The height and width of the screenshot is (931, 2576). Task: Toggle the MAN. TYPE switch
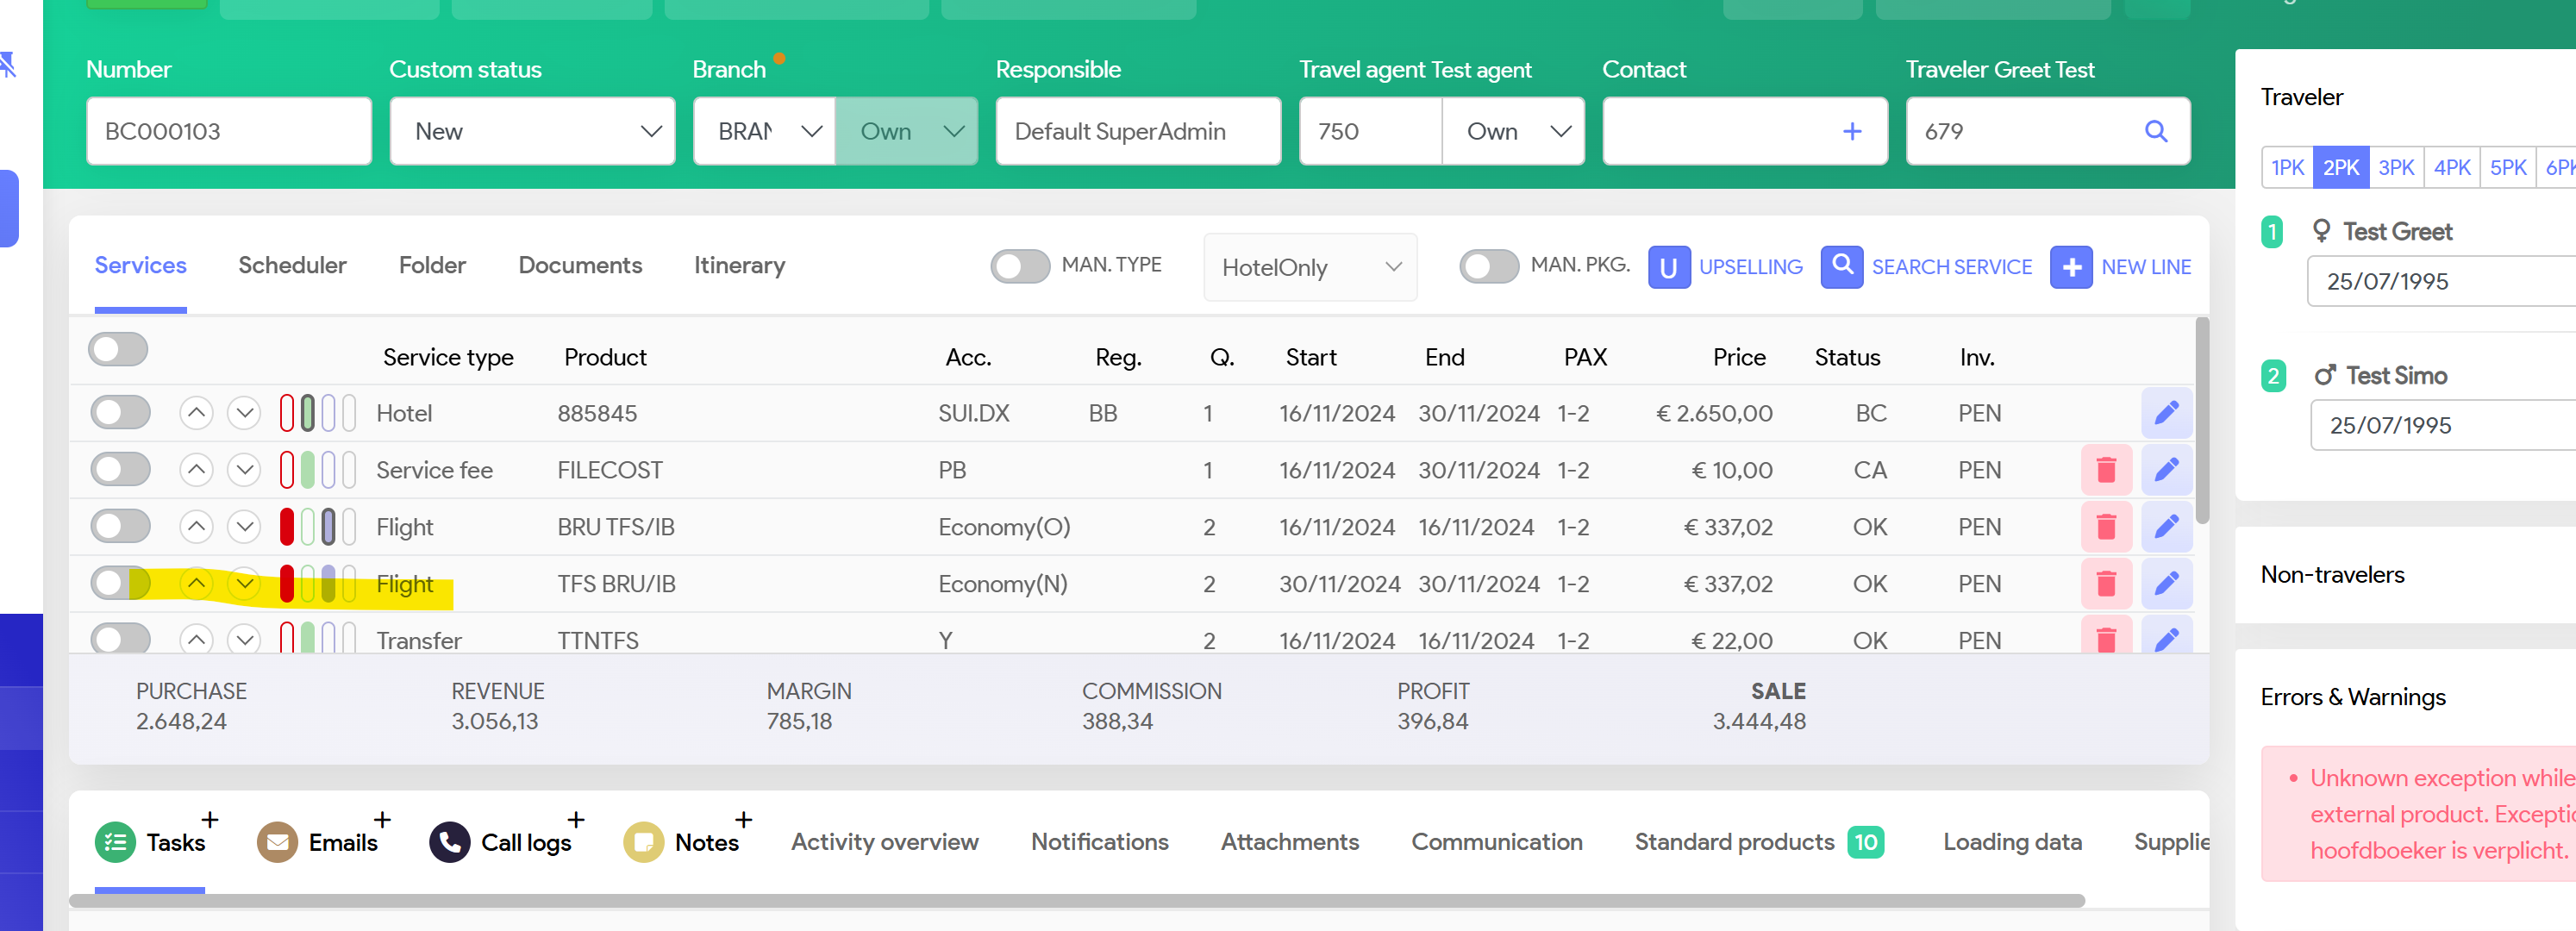click(1019, 266)
